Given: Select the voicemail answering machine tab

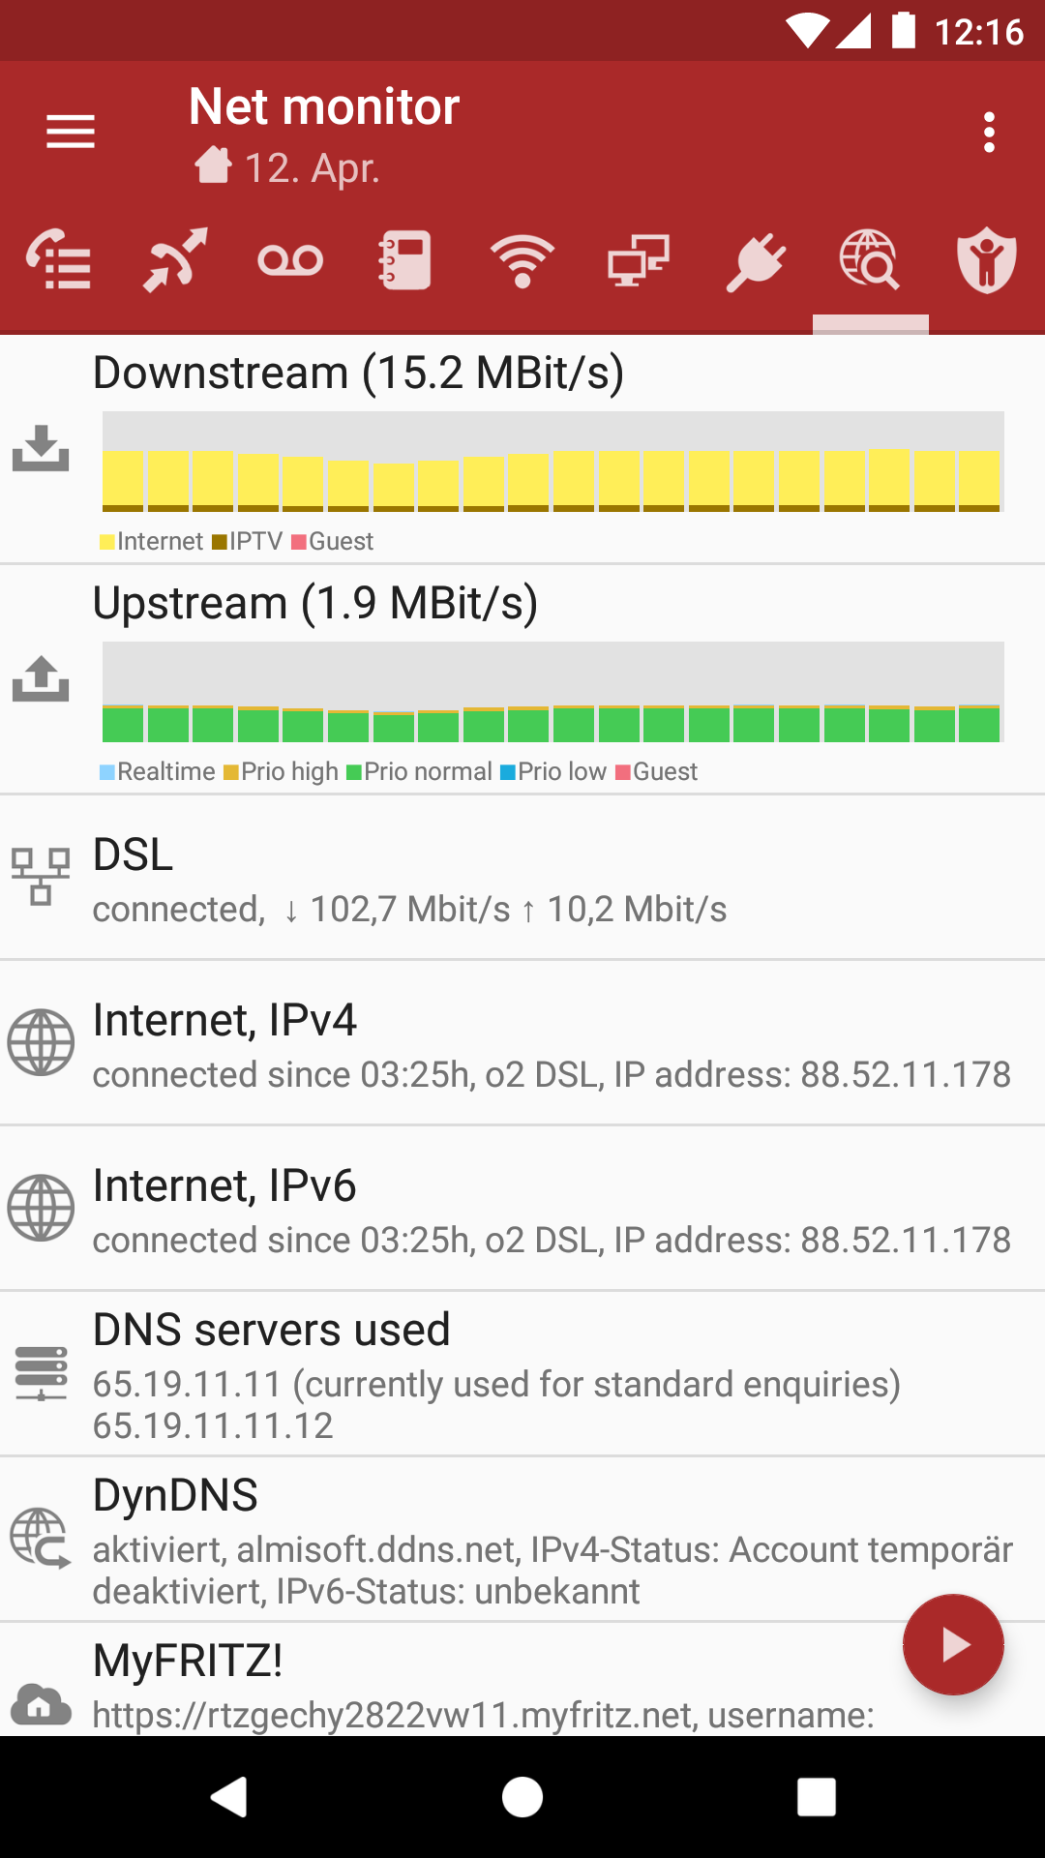Looking at the screenshot, I should pos(290,260).
